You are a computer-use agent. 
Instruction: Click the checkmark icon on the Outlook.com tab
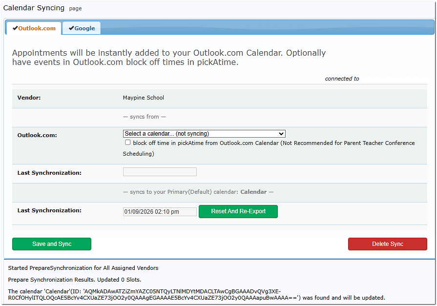click(16, 28)
